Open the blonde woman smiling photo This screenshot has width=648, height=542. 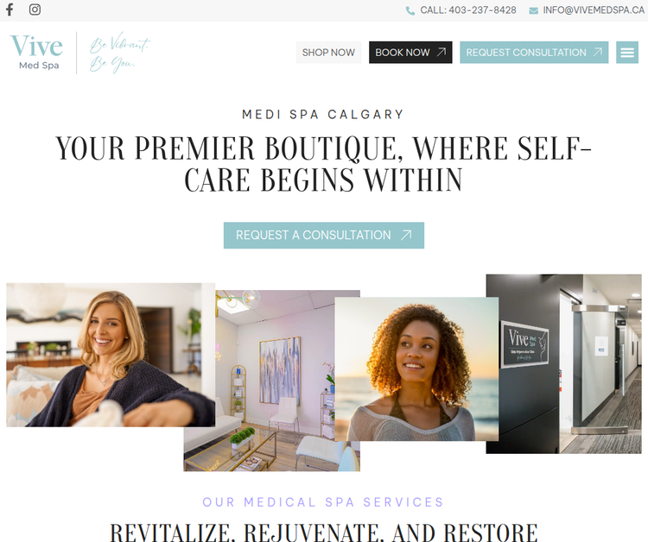pyautogui.click(x=111, y=355)
